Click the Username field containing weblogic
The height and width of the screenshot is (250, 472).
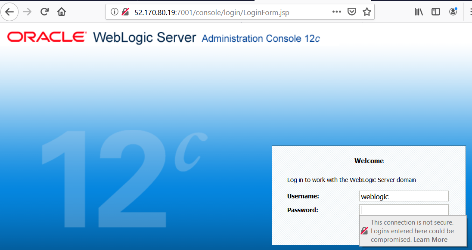coord(404,196)
